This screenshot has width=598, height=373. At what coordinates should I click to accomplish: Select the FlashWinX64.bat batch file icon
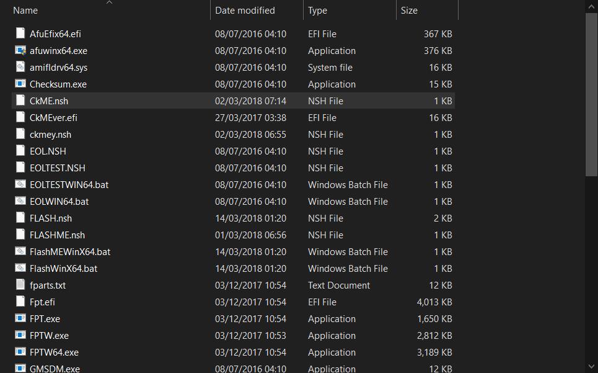pyautogui.click(x=20, y=268)
